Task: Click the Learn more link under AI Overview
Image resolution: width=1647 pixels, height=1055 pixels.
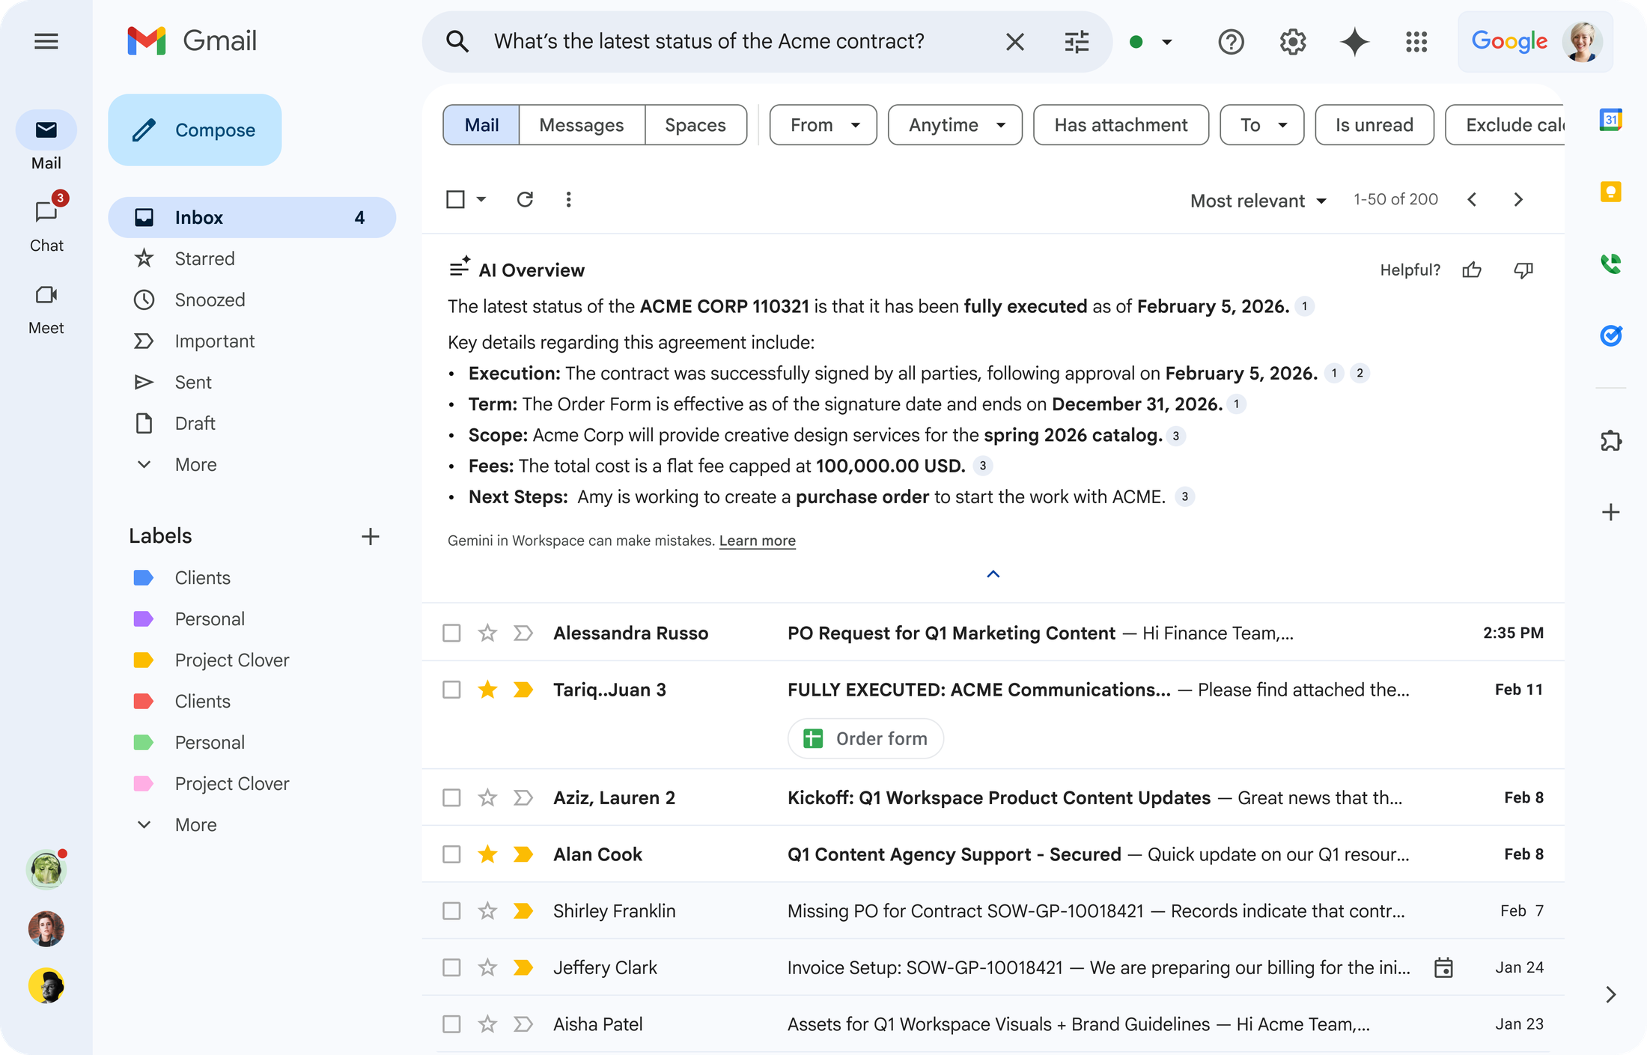Action: pyautogui.click(x=757, y=540)
